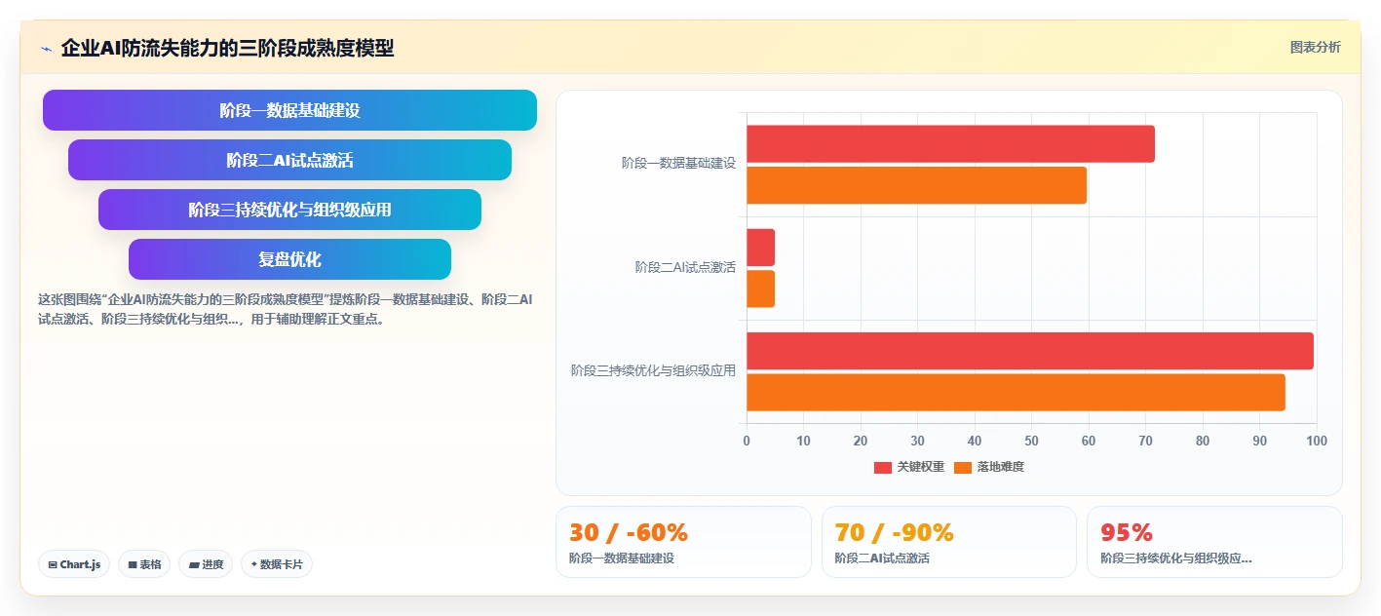This screenshot has width=1381, height=616.
Task: Click the truncated 阶段三持续优化与组织级应… card caption
Action: point(1176,558)
